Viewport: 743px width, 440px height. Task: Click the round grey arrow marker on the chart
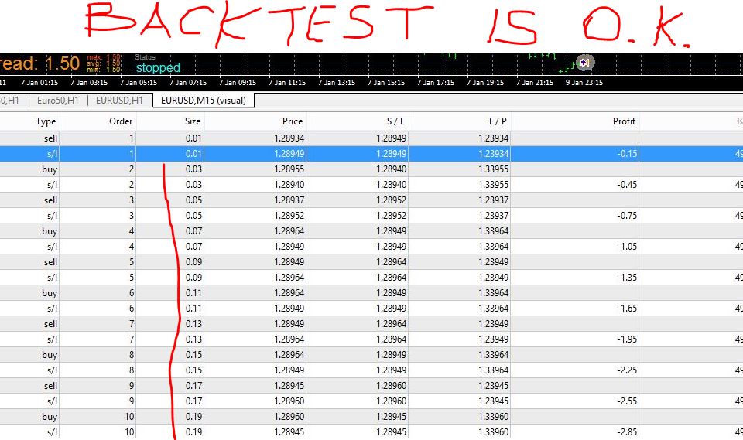point(585,63)
